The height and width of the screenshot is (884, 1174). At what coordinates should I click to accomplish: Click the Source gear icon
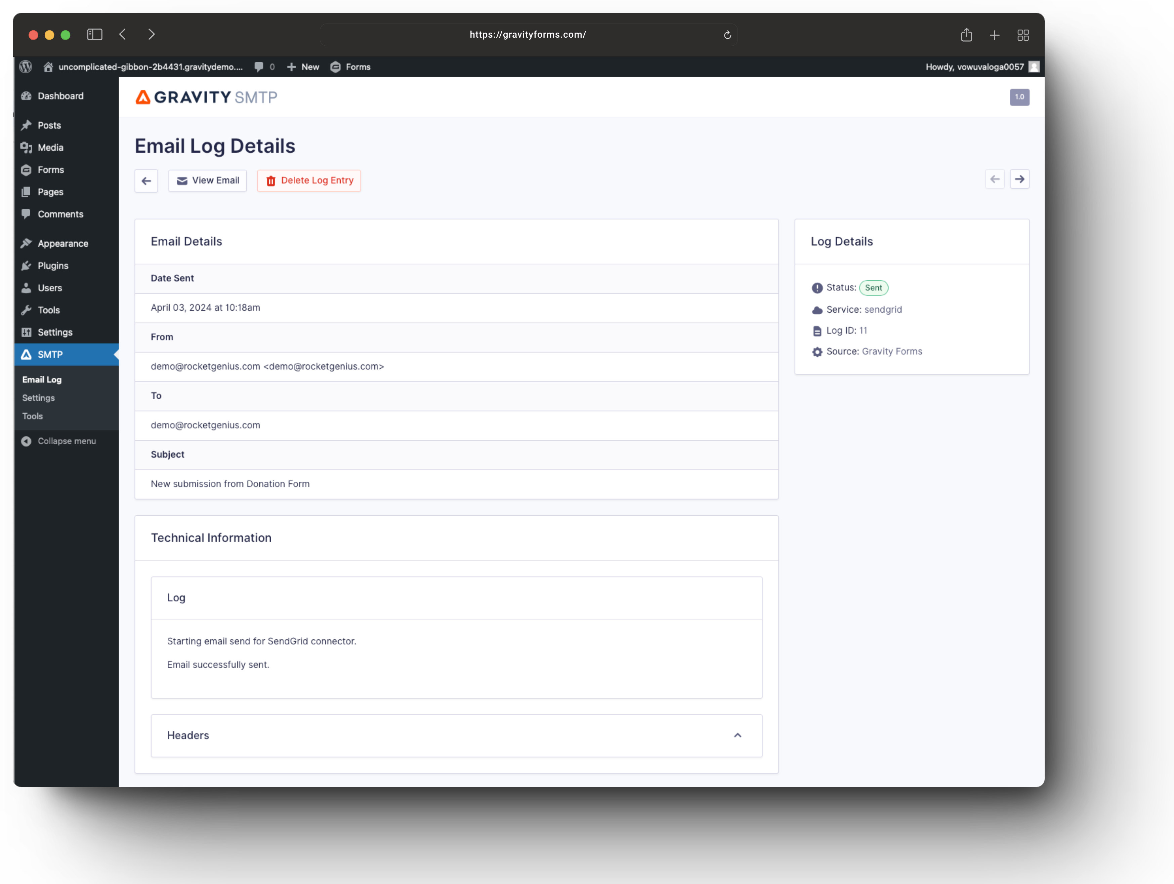(817, 352)
